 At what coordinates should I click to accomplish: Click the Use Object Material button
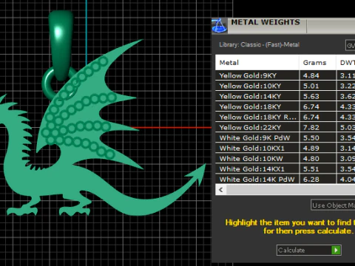click(x=333, y=205)
